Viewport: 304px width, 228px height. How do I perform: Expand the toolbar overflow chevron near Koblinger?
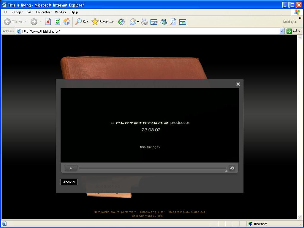coord(300,18)
